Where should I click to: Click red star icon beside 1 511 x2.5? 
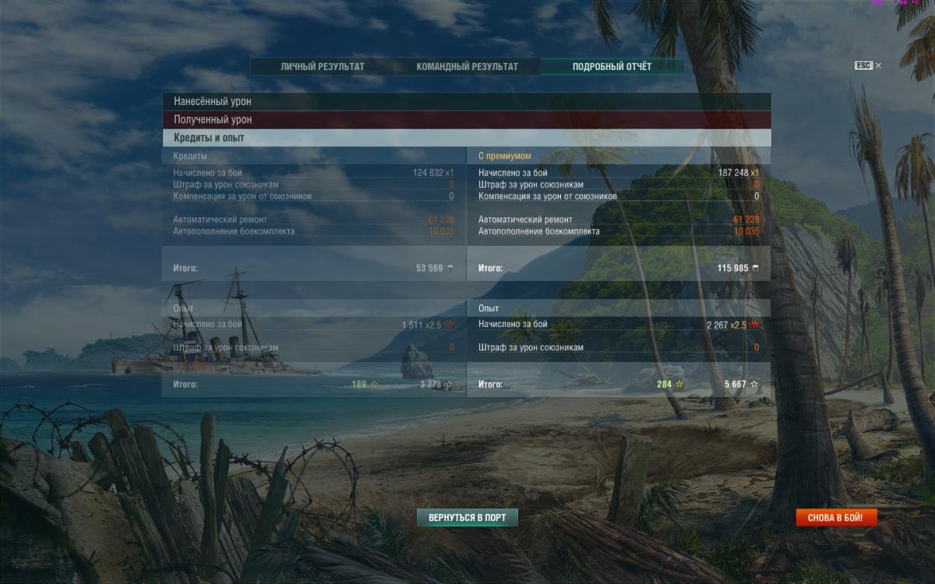point(449,325)
